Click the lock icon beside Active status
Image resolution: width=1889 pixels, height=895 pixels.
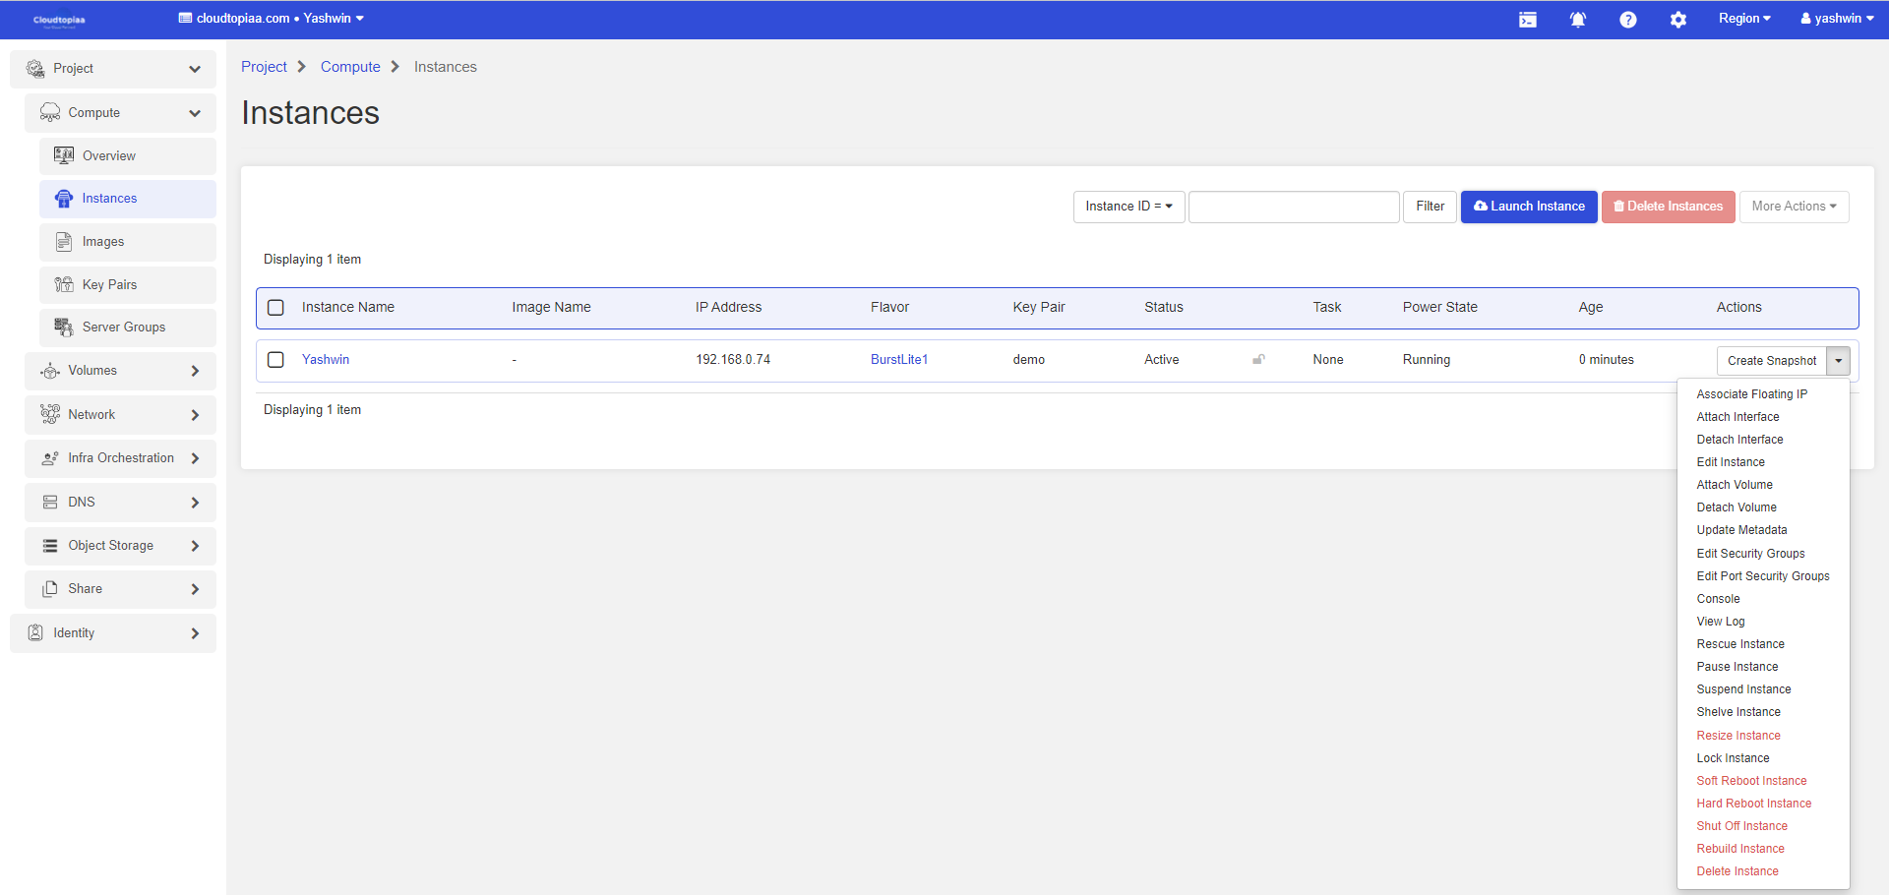pos(1258,360)
